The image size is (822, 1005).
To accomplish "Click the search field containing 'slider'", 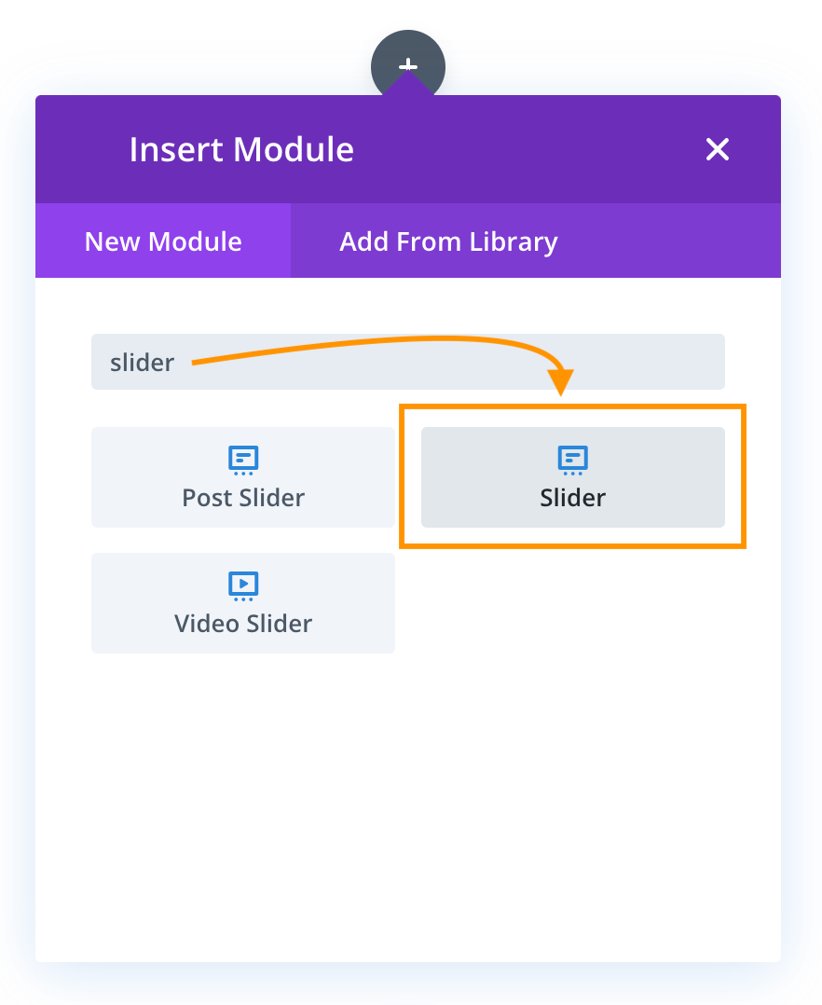I will [408, 362].
